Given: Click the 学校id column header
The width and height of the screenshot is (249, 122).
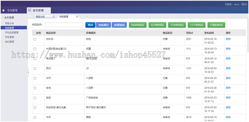Looking at the screenshot, I should (189, 33).
